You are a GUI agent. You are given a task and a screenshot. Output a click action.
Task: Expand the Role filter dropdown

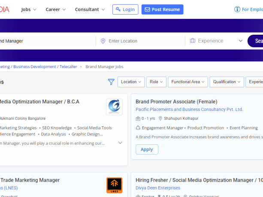click(156, 82)
